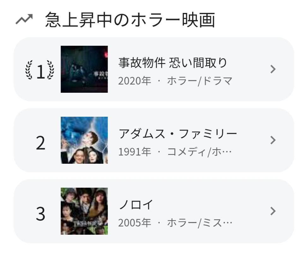The image size is (308, 253).
Task: Select the title ノロイ
Action: tap(136, 205)
